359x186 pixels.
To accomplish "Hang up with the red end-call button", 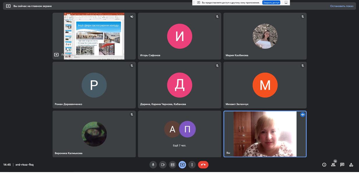I will pos(203,165).
